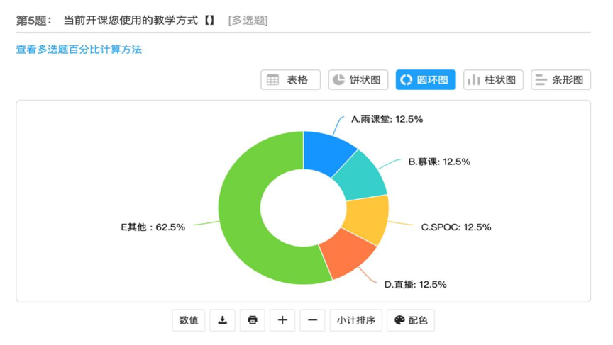
Task: Shrink the chart with minus button
Action: (x=312, y=320)
